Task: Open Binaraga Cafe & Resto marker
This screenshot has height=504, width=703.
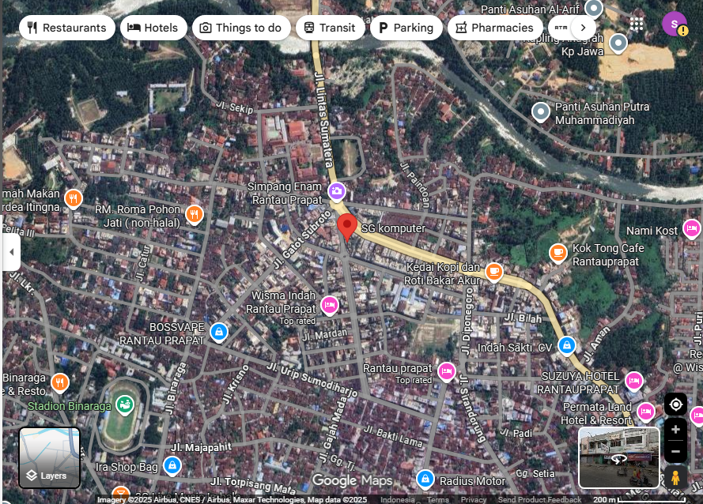Action: click(60, 383)
